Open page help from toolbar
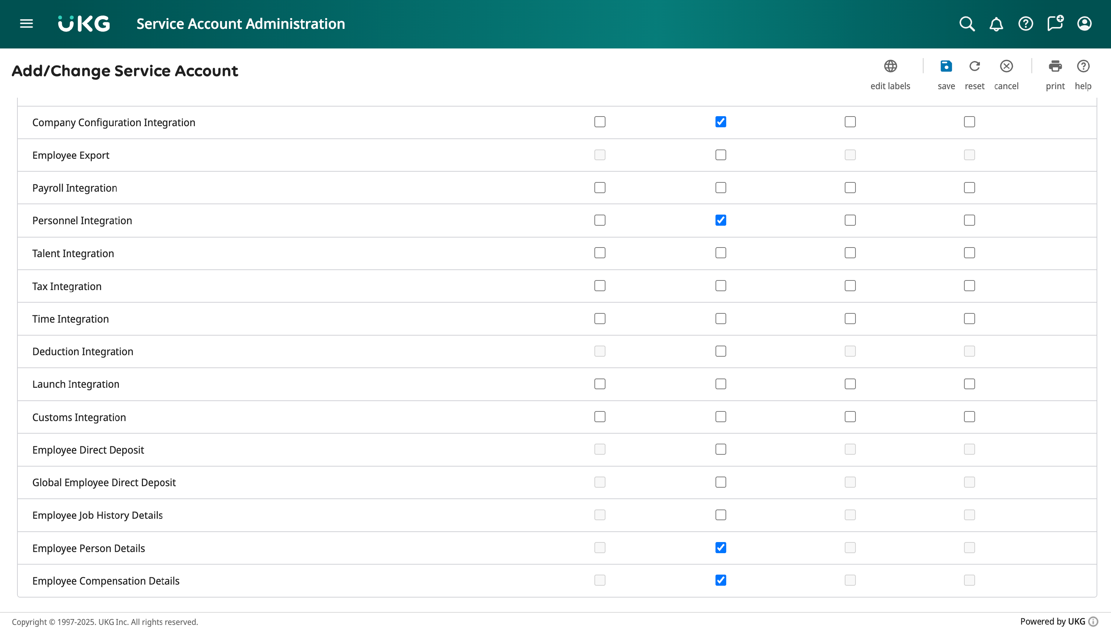 pos(1083,67)
